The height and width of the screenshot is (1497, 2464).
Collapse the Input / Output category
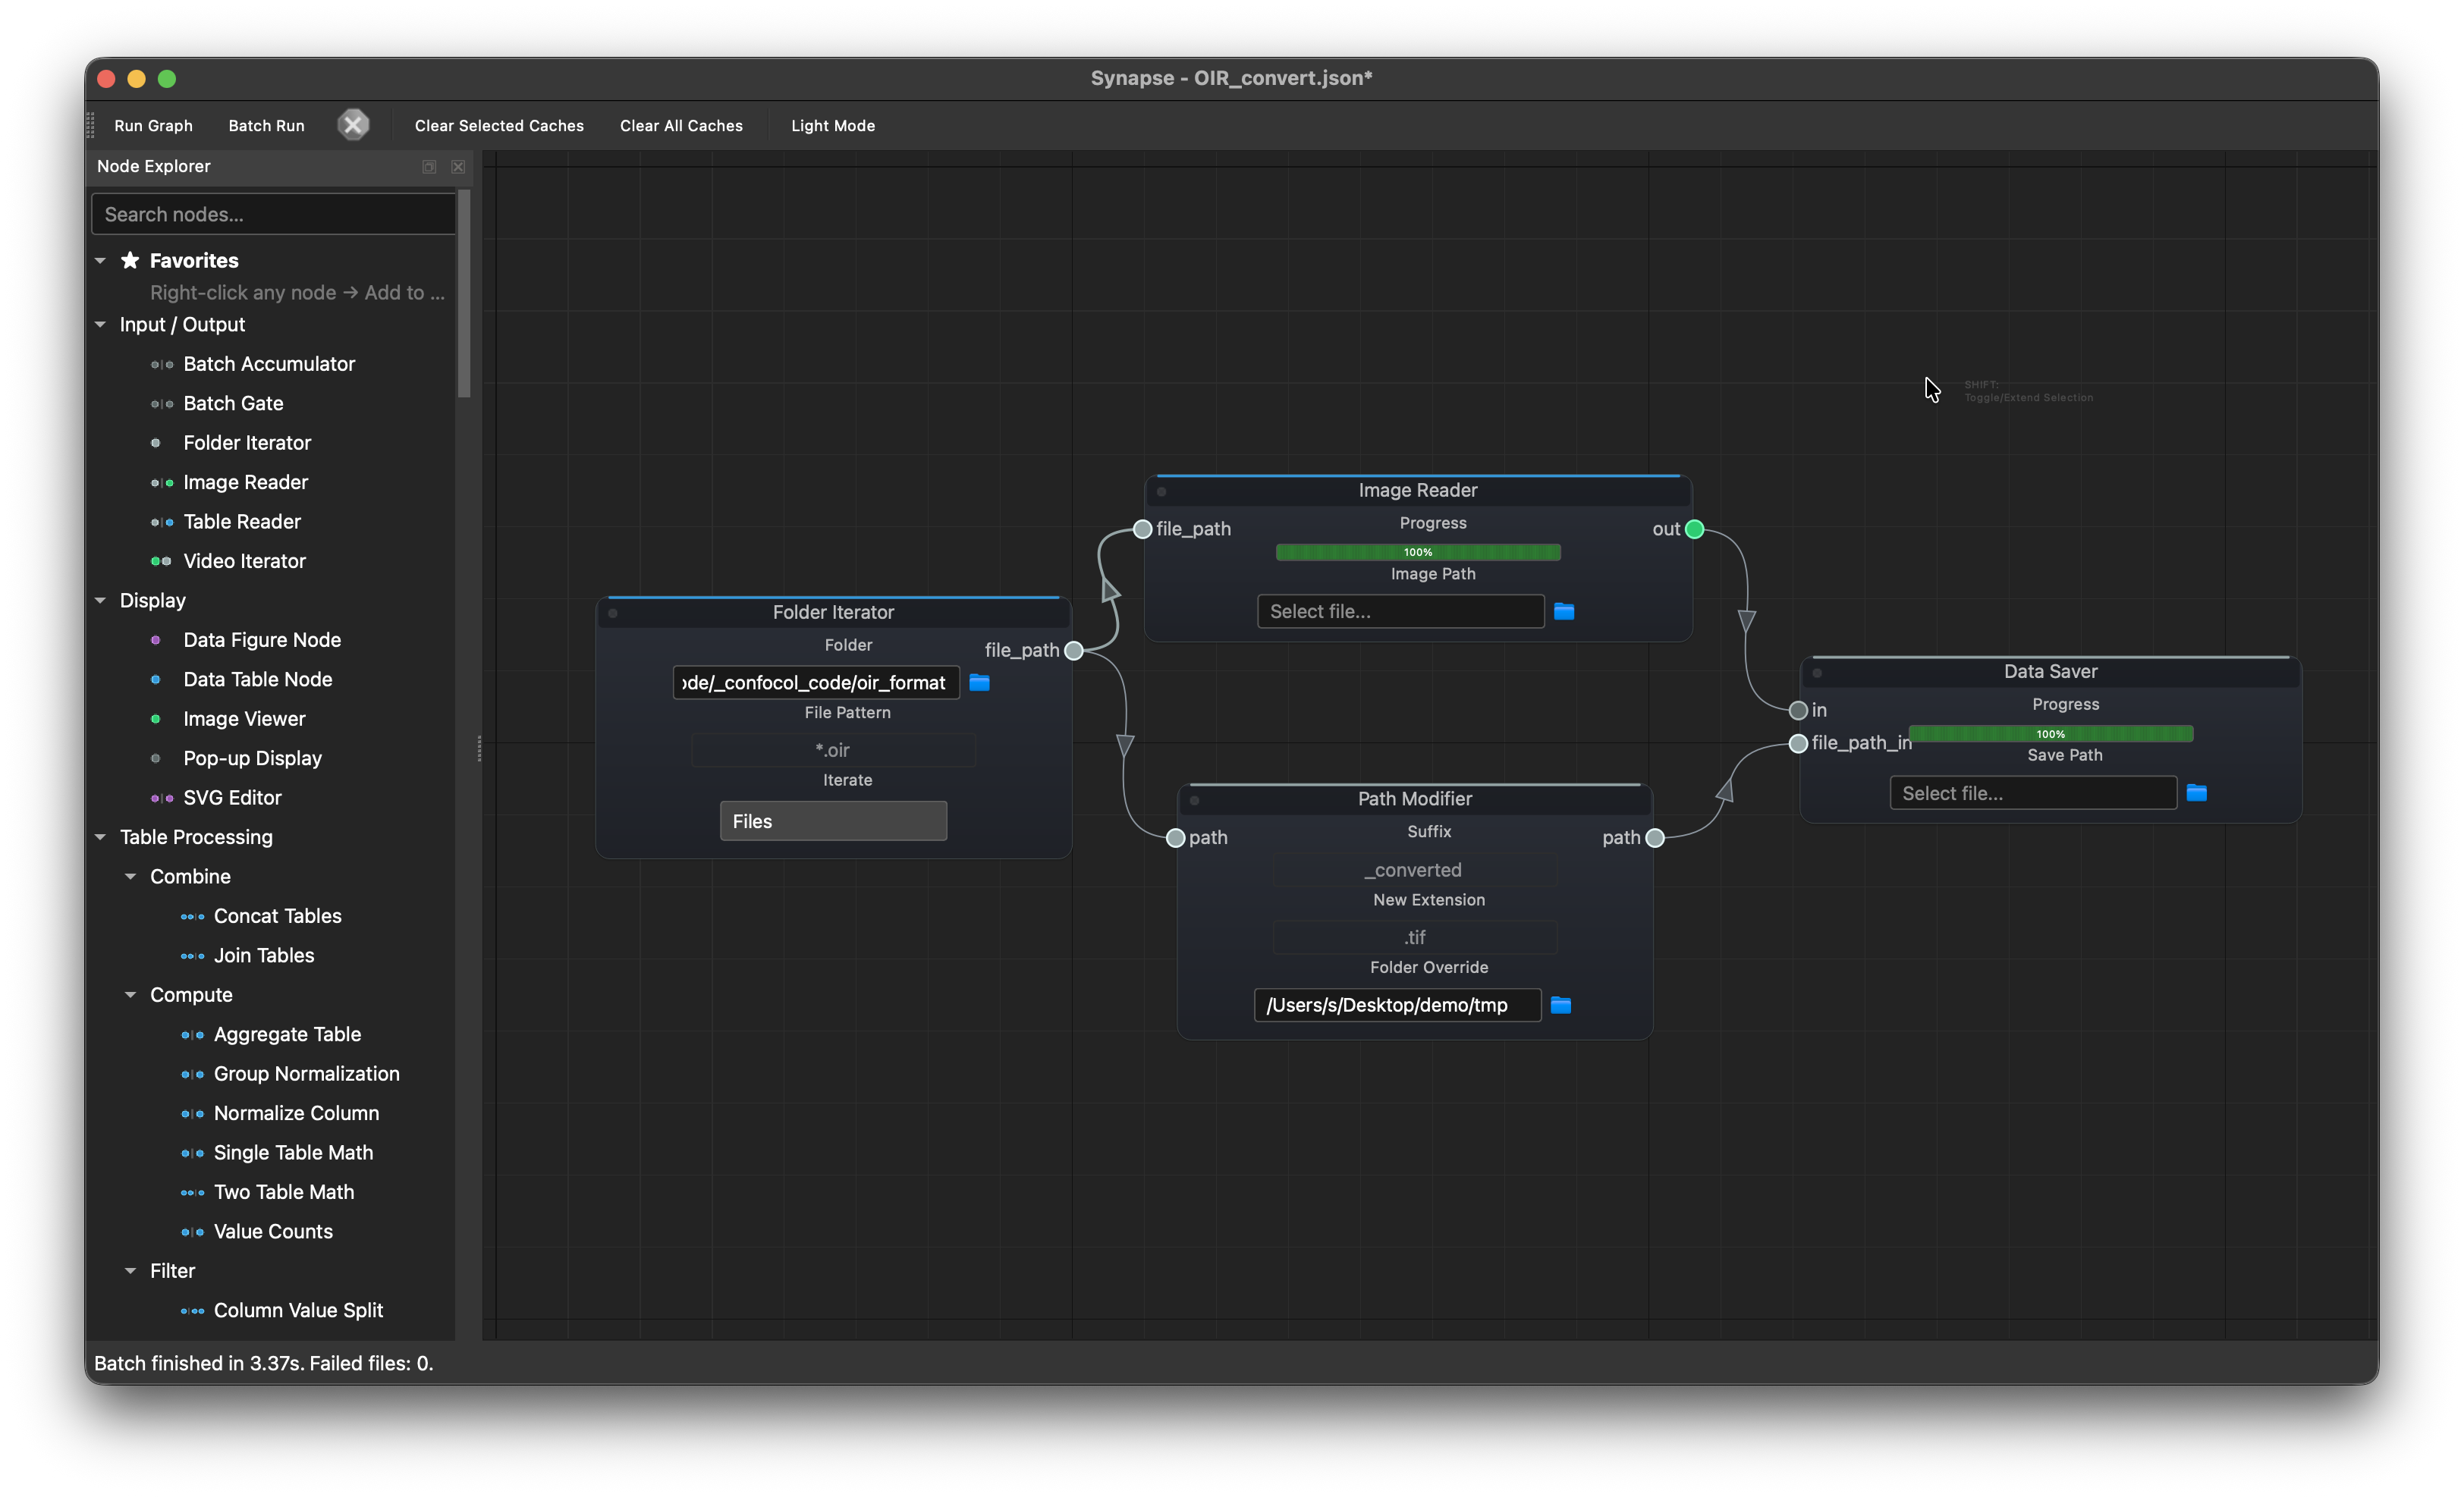[100, 325]
